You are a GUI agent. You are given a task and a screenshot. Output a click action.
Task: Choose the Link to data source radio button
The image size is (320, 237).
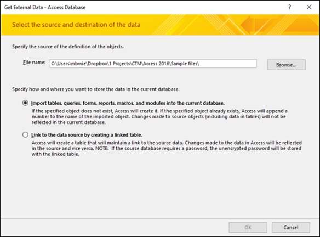coord(25,134)
